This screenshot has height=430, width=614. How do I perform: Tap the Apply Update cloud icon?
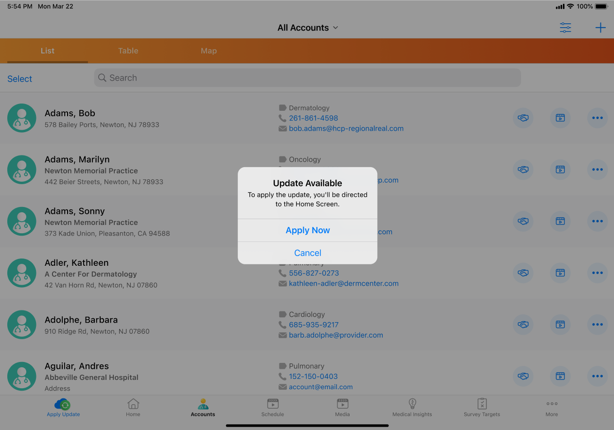point(63,404)
